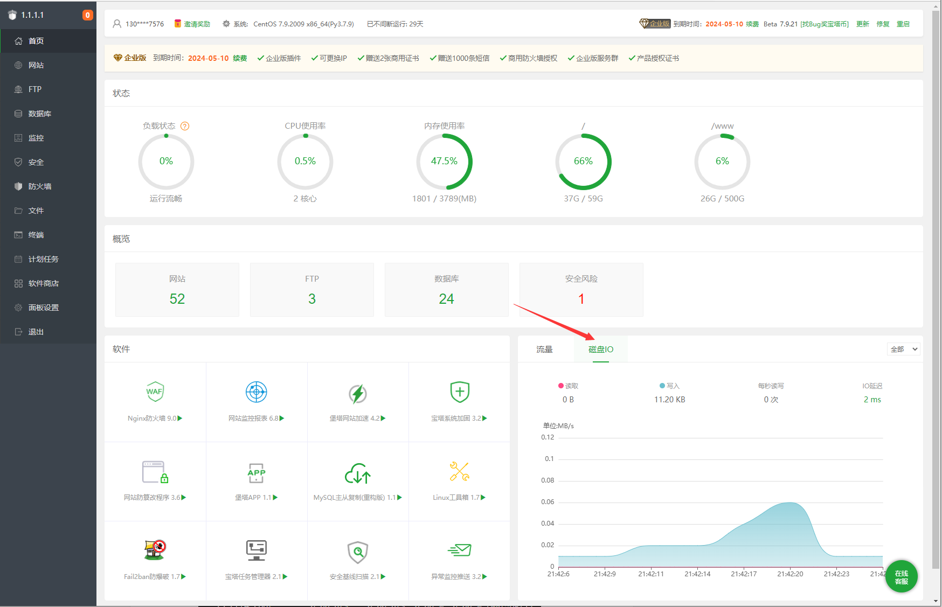
Task: Click the 找Bug奖宝塔币 link
Action: (x=825, y=24)
